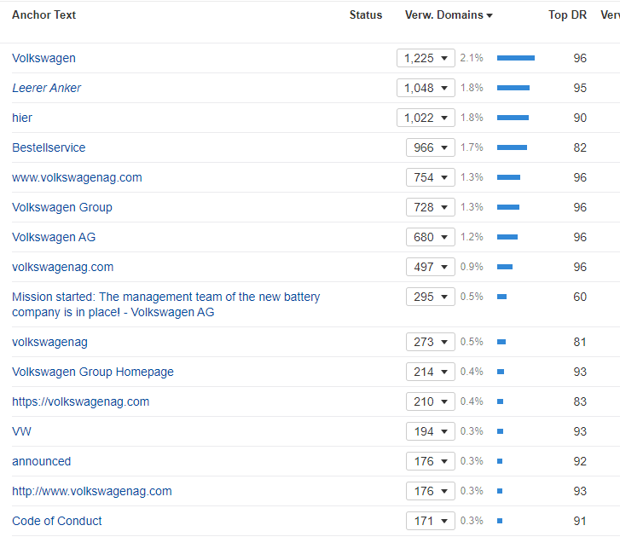Click the Bestellservice anchor link
Image resolution: width=620 pixels, height=537 pixels.
tap(49, 147)
